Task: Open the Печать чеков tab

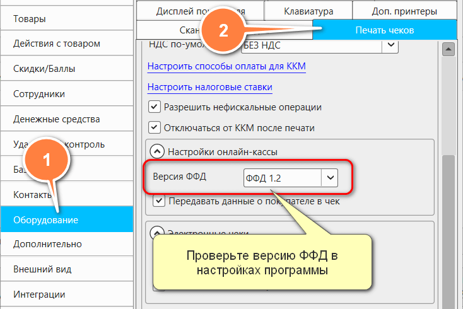Action: point(384,30)
